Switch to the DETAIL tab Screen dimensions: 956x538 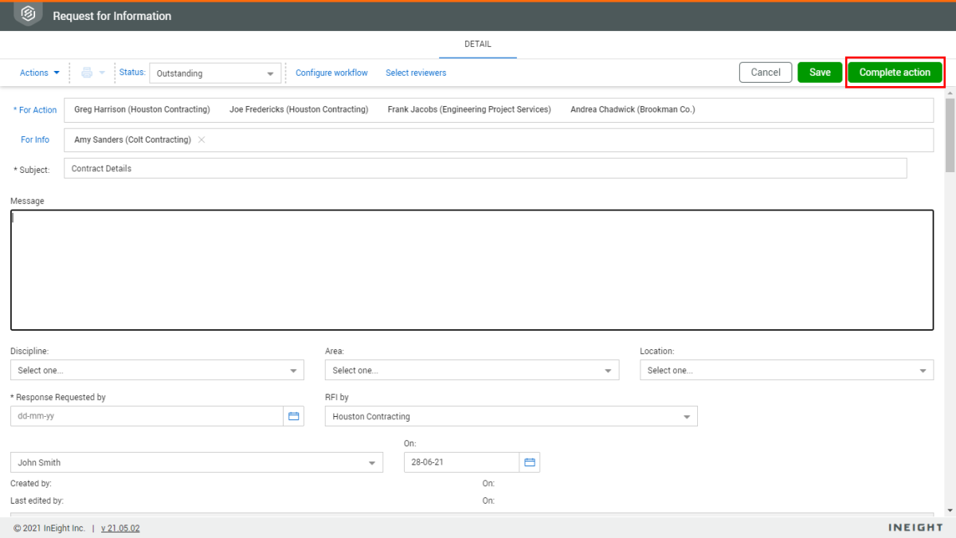click(x=478, y=45)
